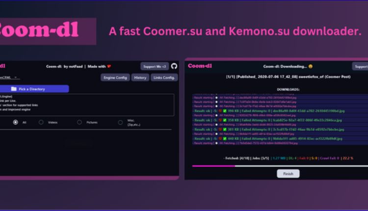
Task: Click red icon in the 440 KB row
Action: pos(220,139)
